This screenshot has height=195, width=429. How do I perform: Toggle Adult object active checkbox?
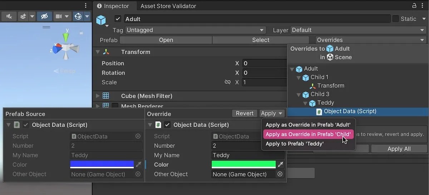[118, 19]
